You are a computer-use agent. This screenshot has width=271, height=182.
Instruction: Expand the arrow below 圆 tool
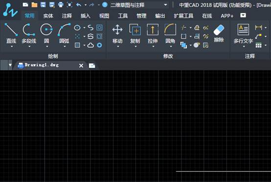pos(47,46)
